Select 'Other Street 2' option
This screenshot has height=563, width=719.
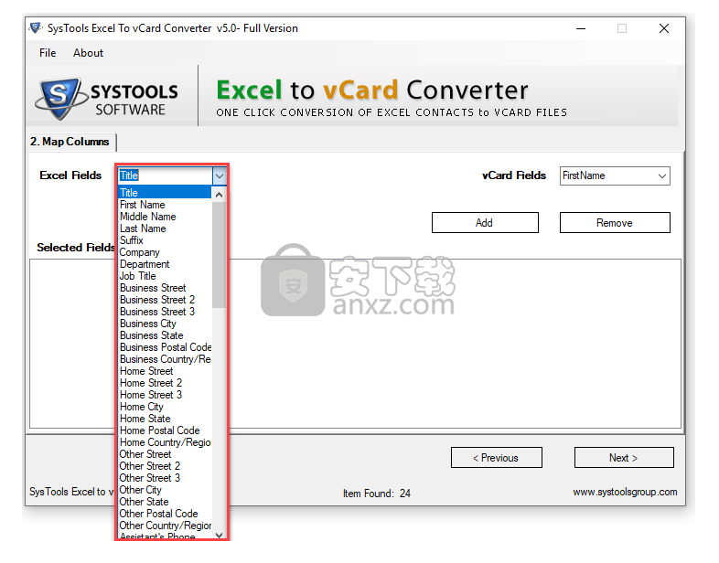[x=165, y=466]
